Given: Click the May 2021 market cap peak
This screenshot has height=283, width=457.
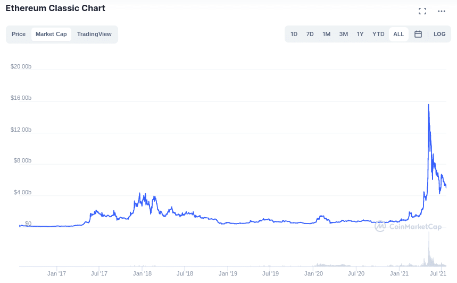Looking at the screenshot, I should coord(428,105).
